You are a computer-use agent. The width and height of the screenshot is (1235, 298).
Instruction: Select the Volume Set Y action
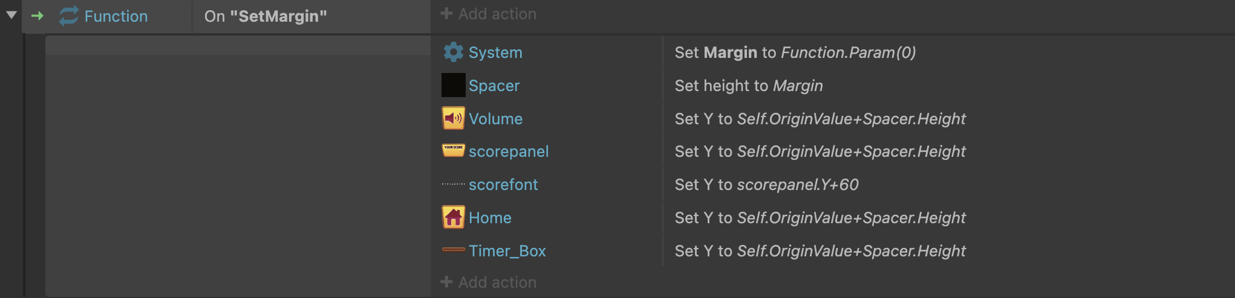click(x=820, y=119)
